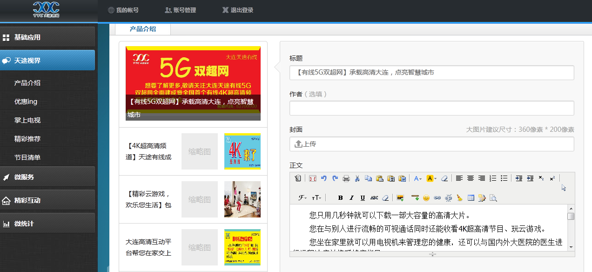Click eraser icon next to strikethrough button
The height and width of the screenshot is (272, 592).
[x=385, y=198]
